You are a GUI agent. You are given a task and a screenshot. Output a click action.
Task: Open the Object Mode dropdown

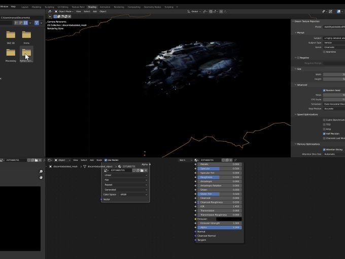[x=64, y=12]
